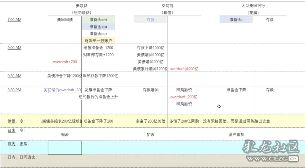305x168 pixels.
Task: Click the 资产置换 cell
Action: coord(236,135)
